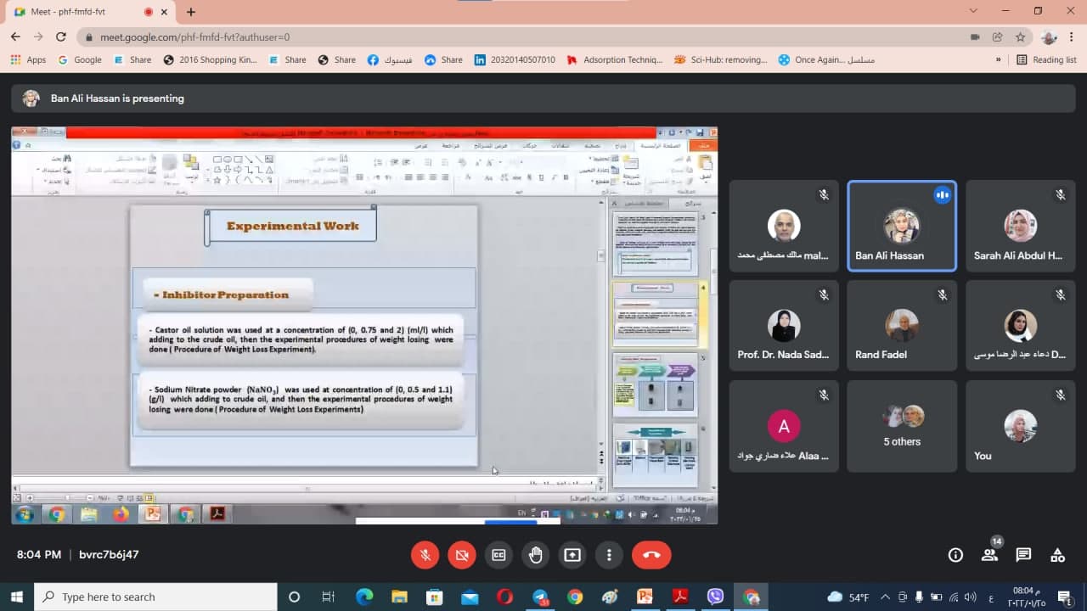
Task: Open the Activities icon in Meet
Action: click(1057, 555)
